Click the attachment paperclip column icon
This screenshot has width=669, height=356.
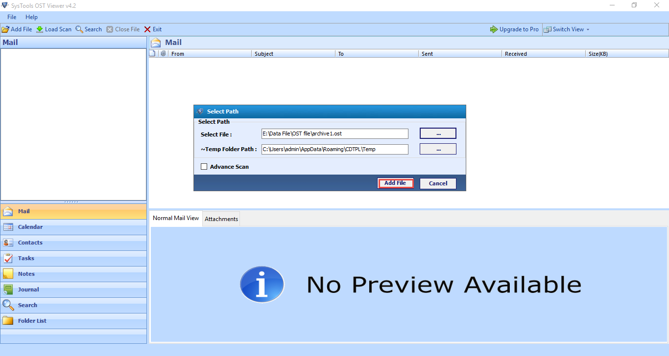(163, 53)
